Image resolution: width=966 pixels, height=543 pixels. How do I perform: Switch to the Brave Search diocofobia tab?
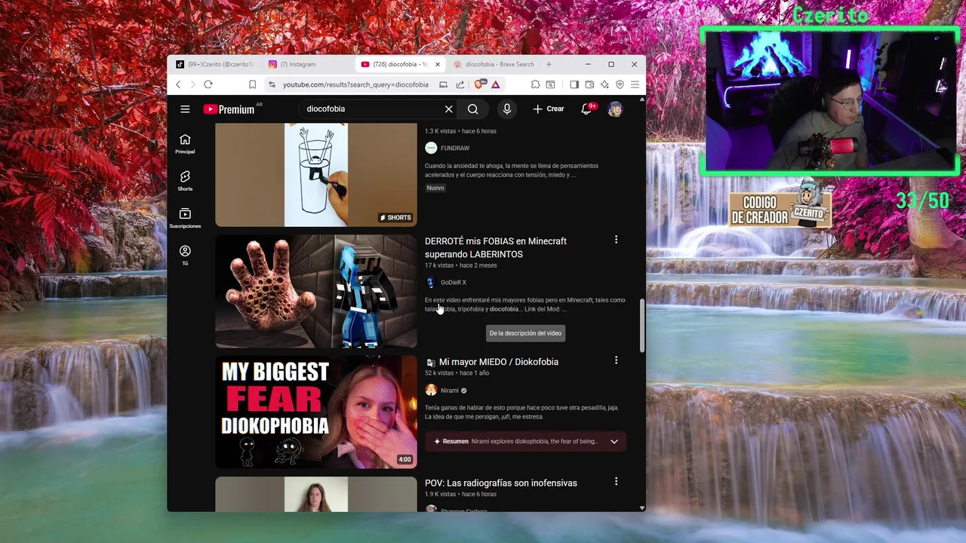coord(494,64)
